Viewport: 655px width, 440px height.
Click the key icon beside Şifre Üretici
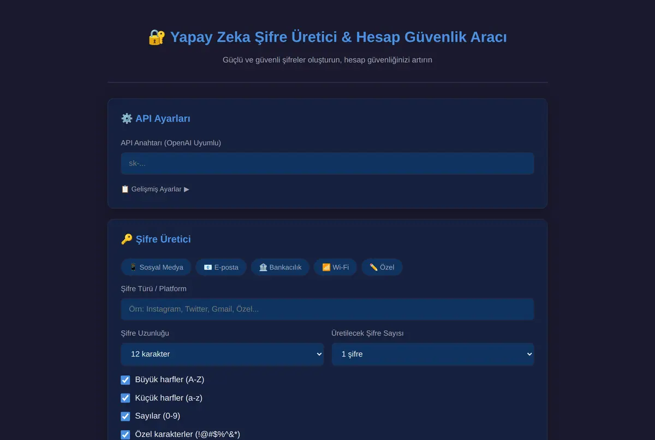127,239
